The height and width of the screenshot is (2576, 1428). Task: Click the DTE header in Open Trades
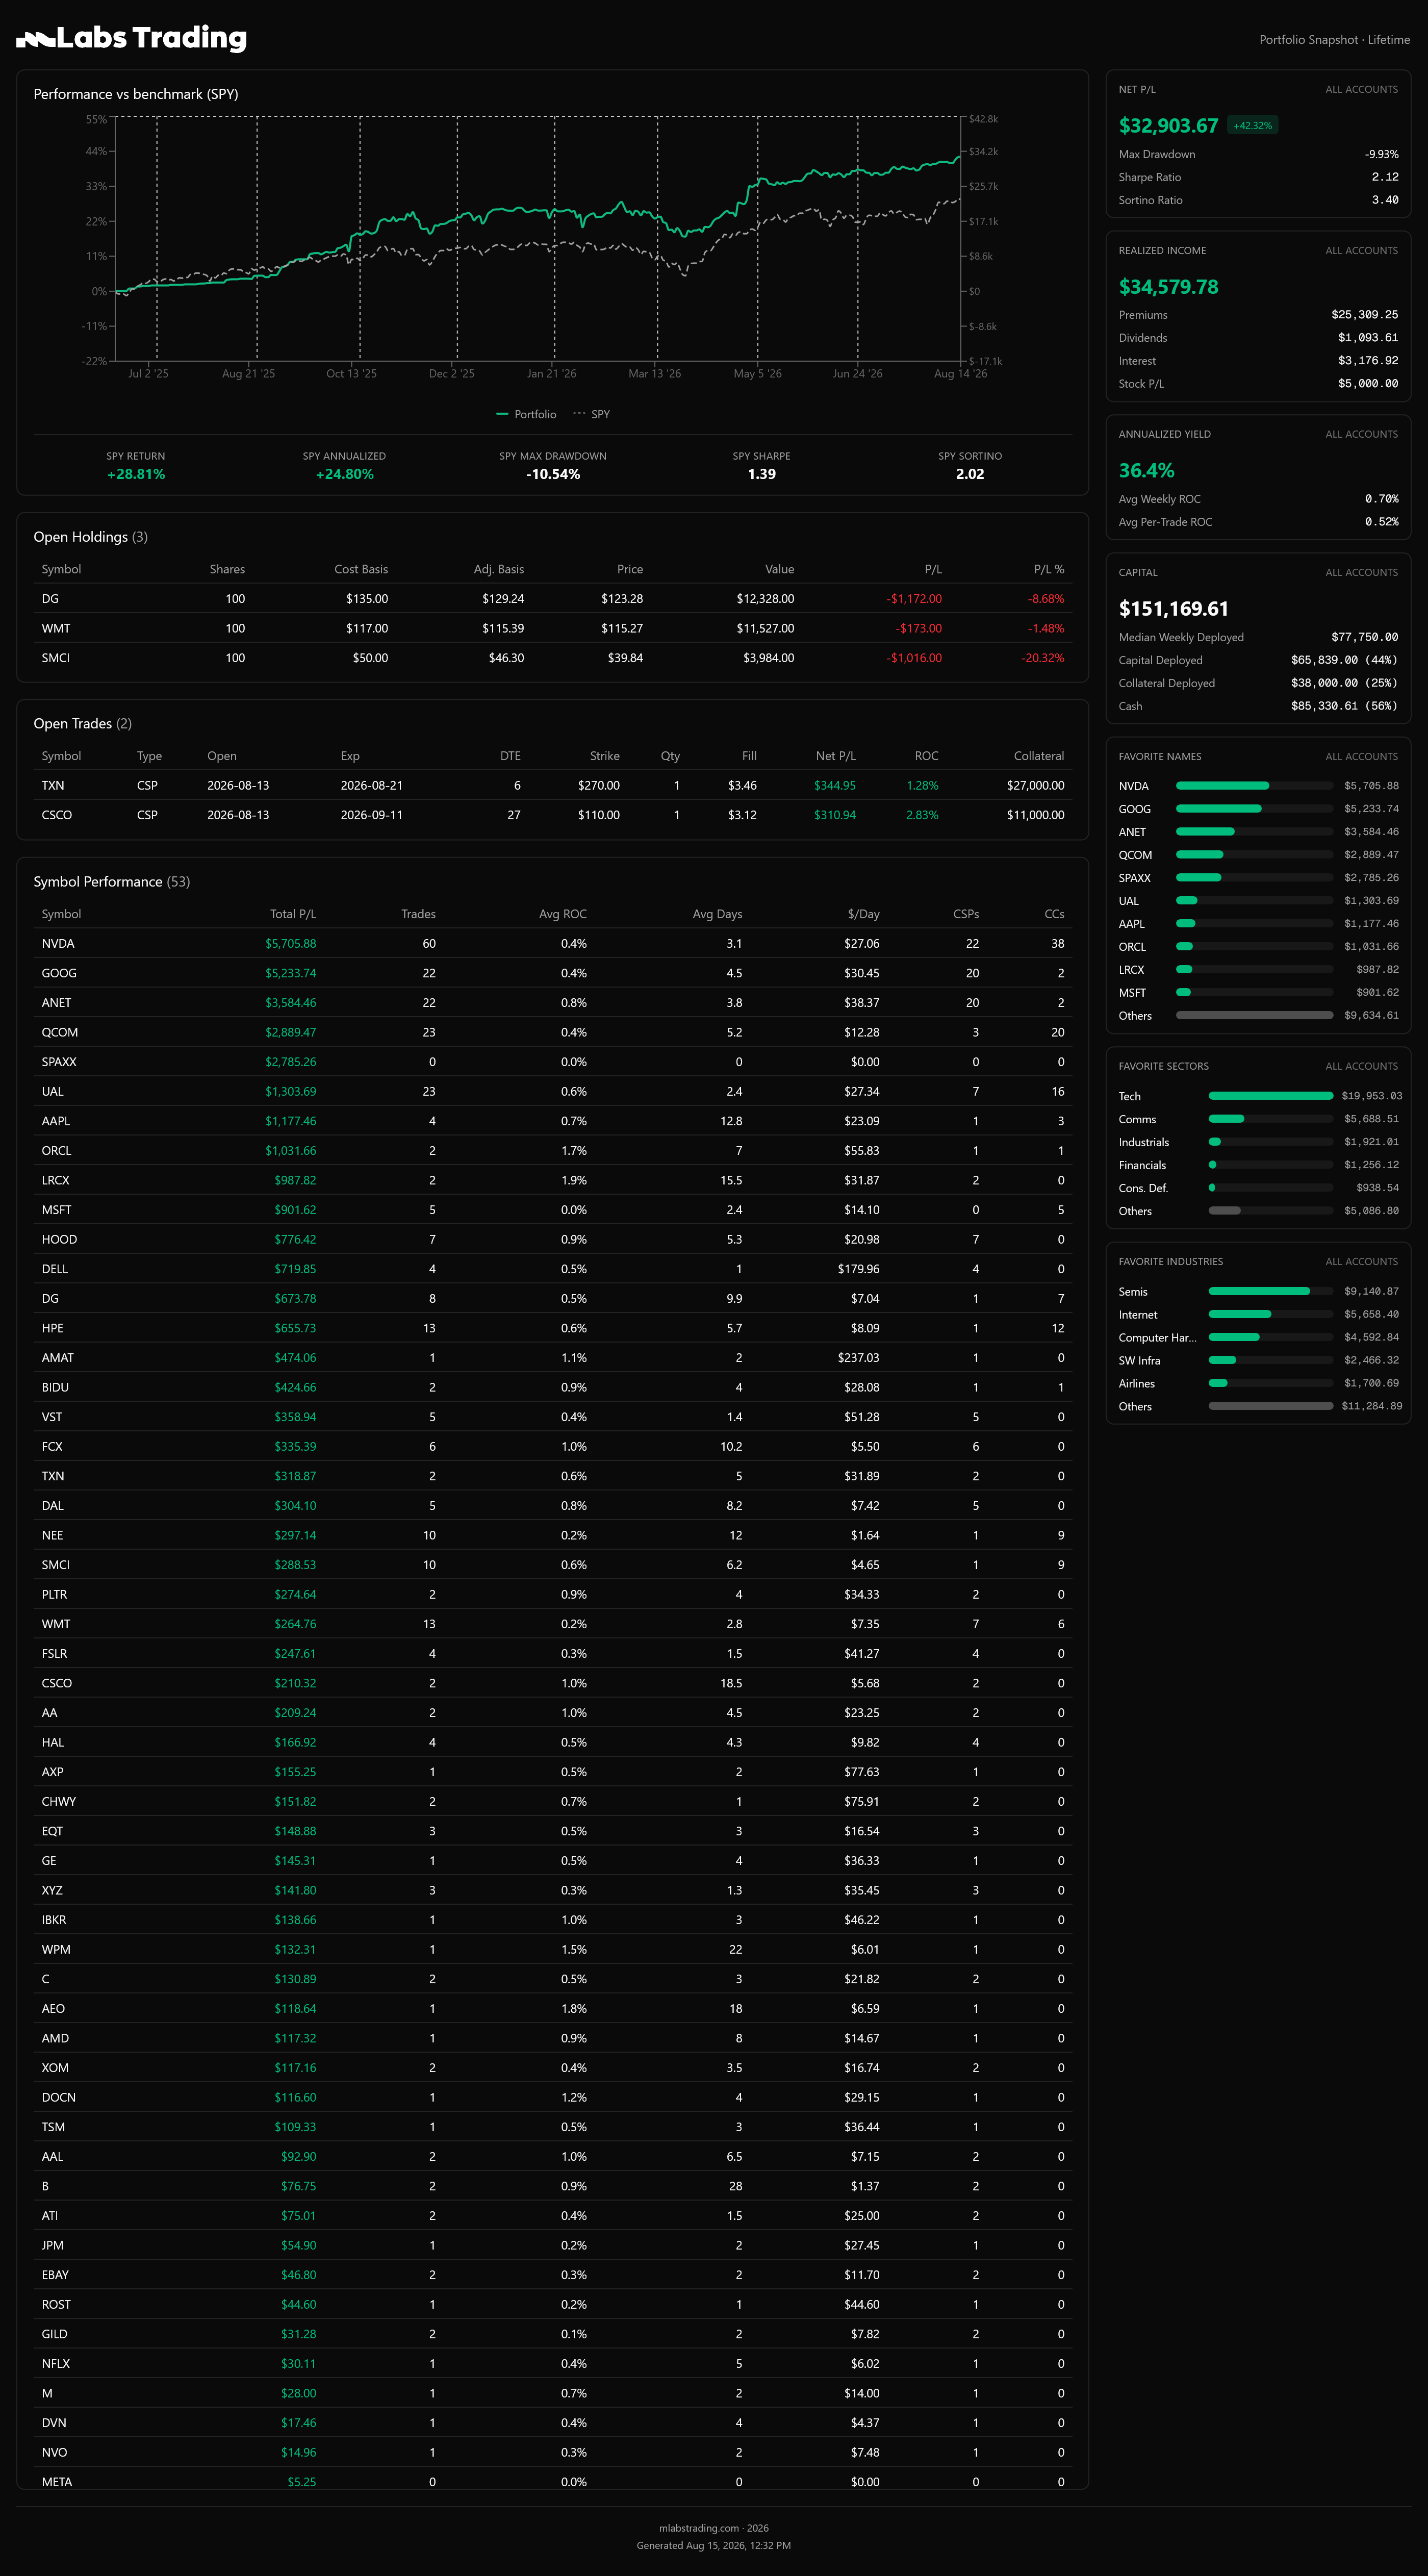coord(510,756)
